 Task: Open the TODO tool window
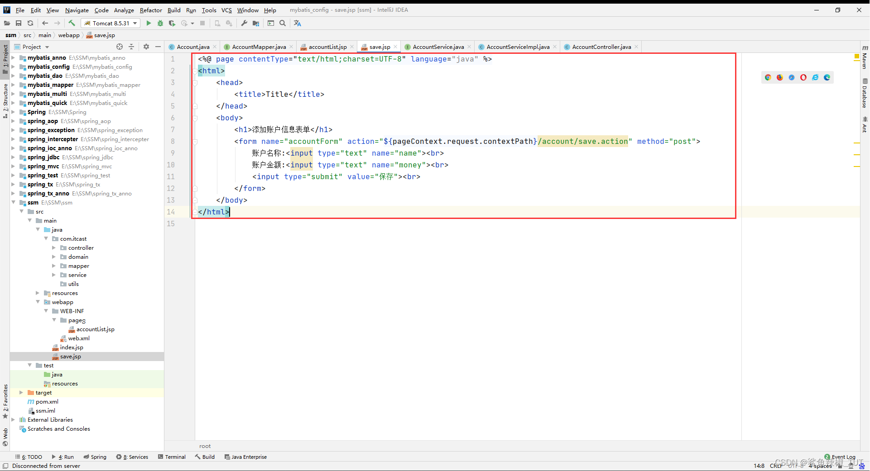pyautogui.click(x=29, y=457)
